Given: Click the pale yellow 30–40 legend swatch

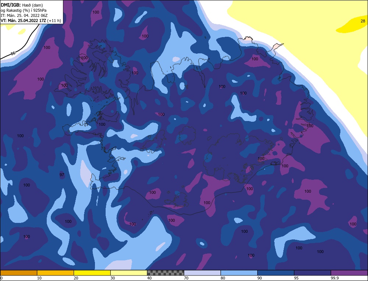Looking at the screenshot, I should click(x=129, y=273).
